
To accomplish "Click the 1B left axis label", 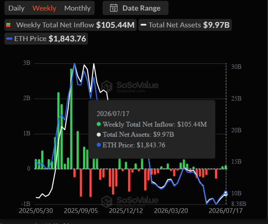I will (27, 133).
